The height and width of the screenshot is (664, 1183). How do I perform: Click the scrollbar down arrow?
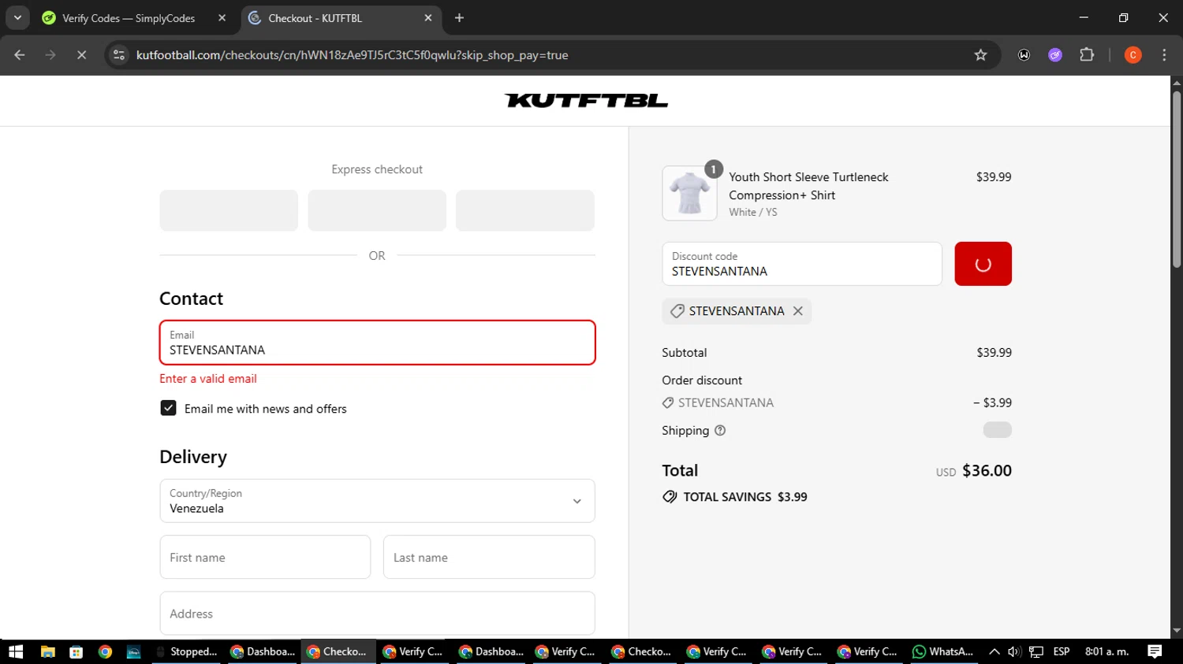pyautogui.click(x=1177, y=631)
